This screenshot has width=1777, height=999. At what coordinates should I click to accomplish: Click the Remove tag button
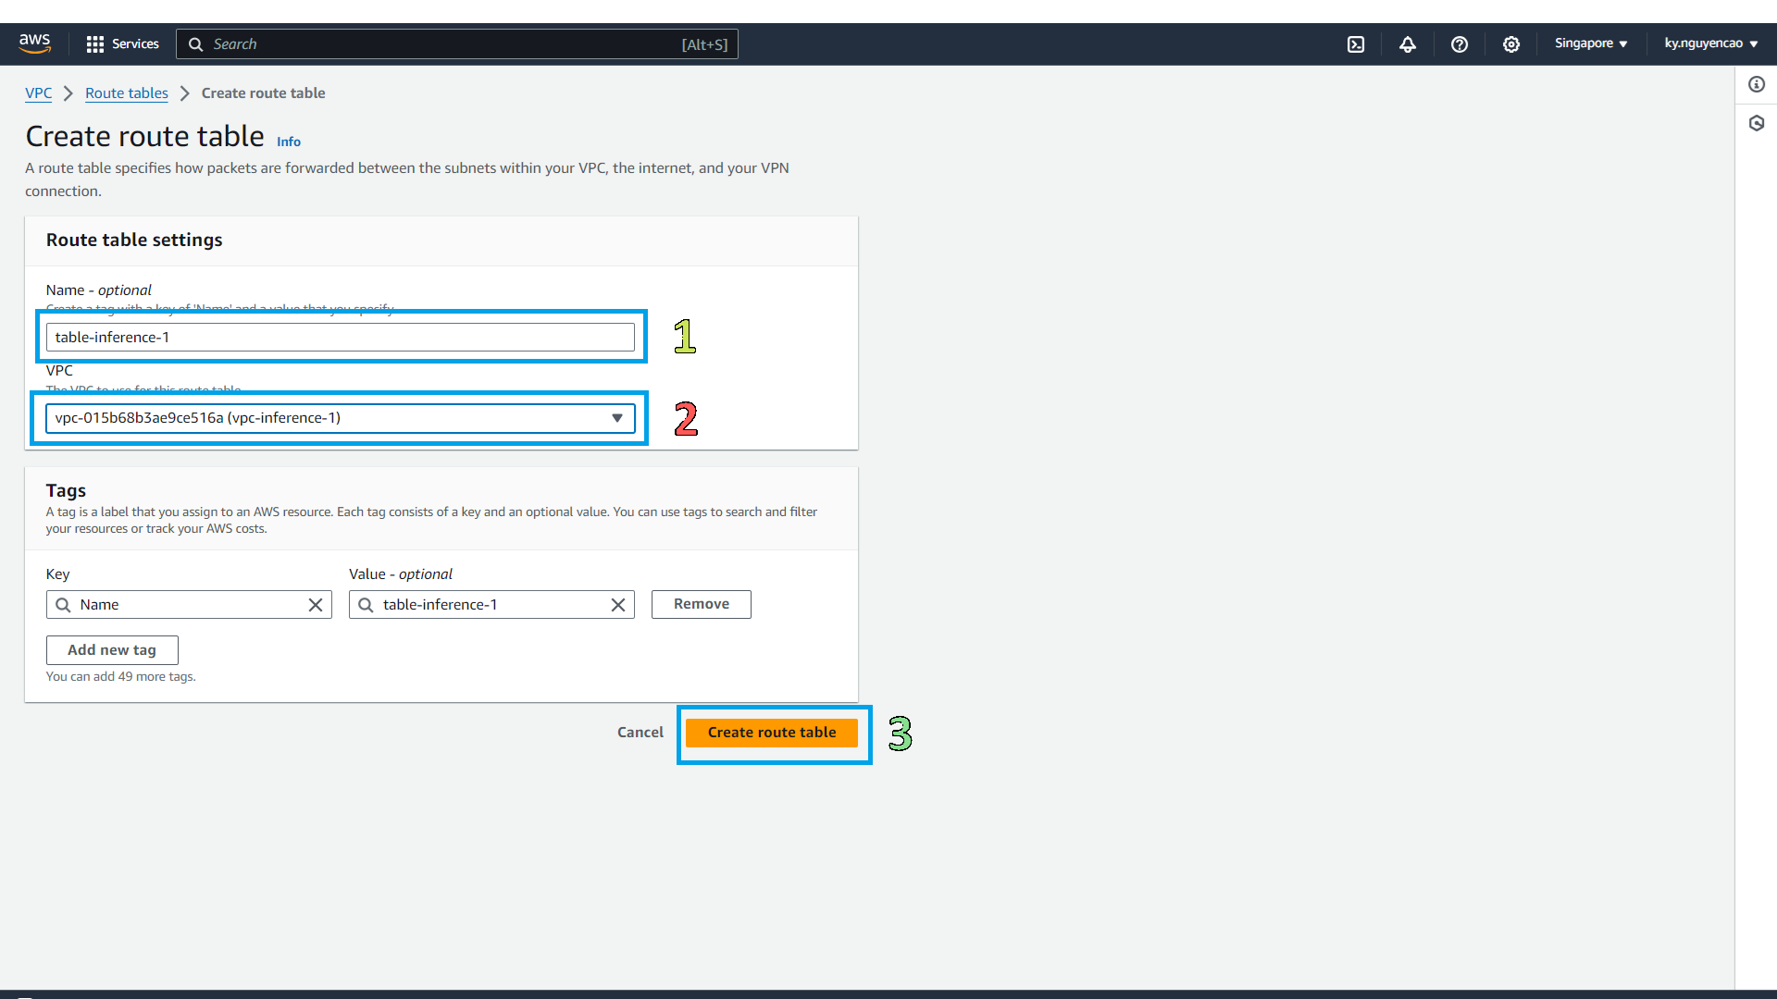[702, 604]
